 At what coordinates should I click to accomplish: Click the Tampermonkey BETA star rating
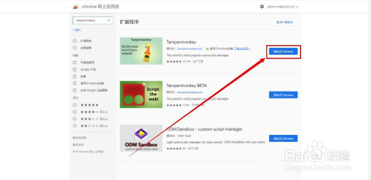[x=174, y=105]
